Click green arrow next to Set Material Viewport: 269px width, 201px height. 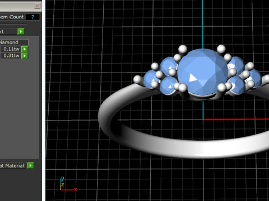30,165
